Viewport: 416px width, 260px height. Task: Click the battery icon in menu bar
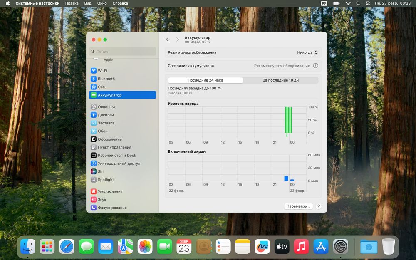tap(337, 3)
